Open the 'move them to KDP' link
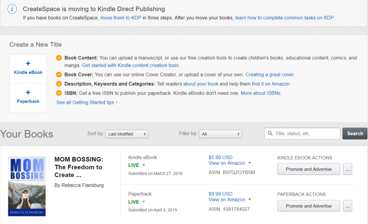The height and width of the screenshot is (224, 368). click(121, 18)
